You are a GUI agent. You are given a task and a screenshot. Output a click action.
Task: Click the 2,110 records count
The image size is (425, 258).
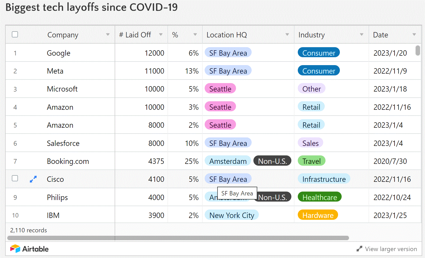pyautogui.click(x=28, y=230)
